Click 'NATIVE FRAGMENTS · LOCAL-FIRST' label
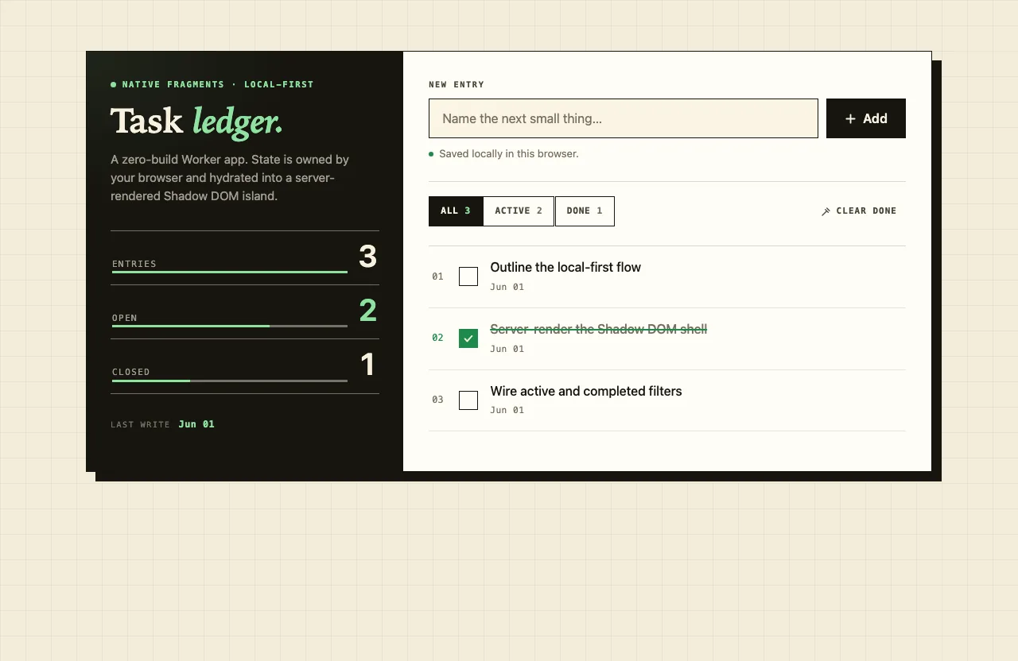This screenshot has height=661, width=1018. [218, 84]
